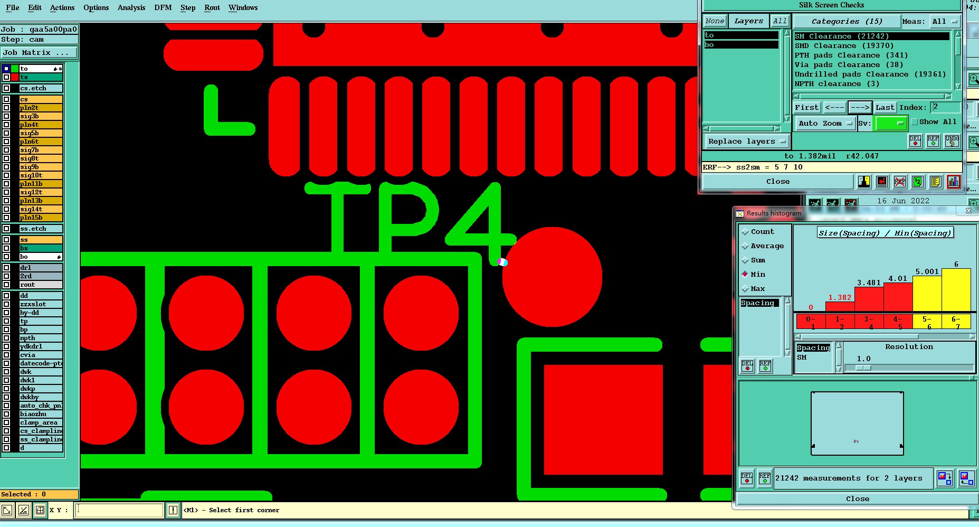Open the Auto Zoom dropdown
This screenshot has width=979, height=527.
point(825,124)
